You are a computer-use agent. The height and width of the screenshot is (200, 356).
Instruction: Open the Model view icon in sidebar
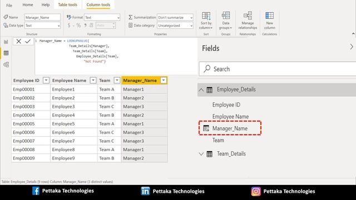6,64
